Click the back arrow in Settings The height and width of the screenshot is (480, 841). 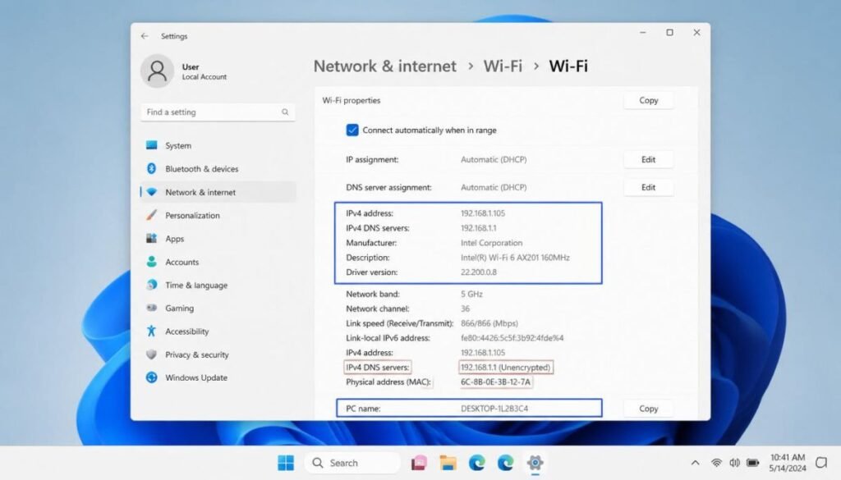point(145,36)
